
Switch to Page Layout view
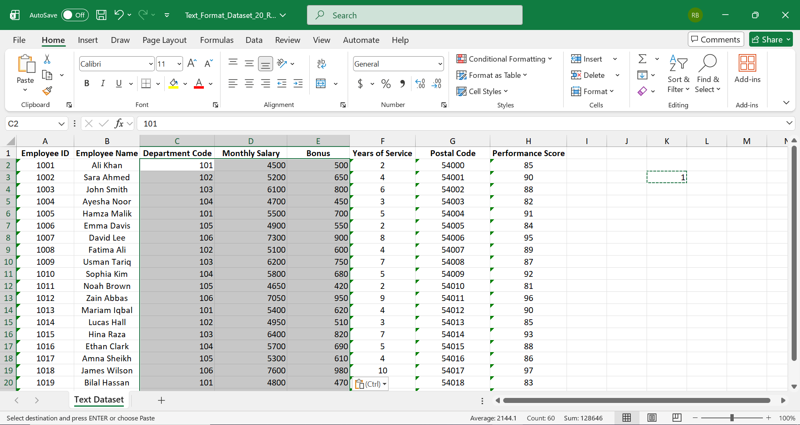(652, 418)
